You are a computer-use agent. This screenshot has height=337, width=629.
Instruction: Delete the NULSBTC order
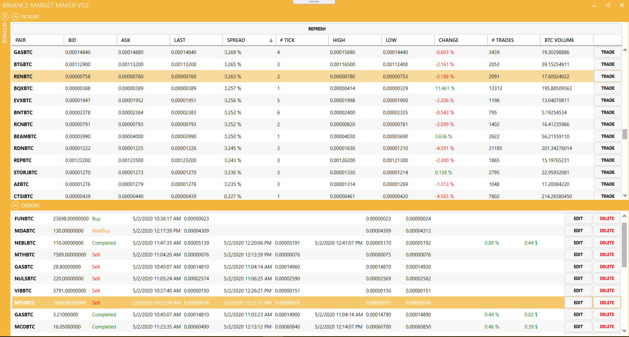tap(607, 278)
